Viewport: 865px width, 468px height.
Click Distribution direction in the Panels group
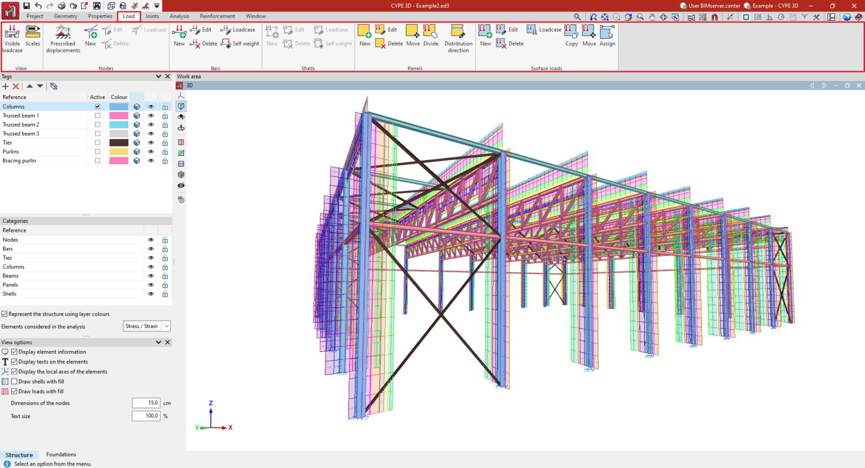pyautogui.click(x=458, y=38)
